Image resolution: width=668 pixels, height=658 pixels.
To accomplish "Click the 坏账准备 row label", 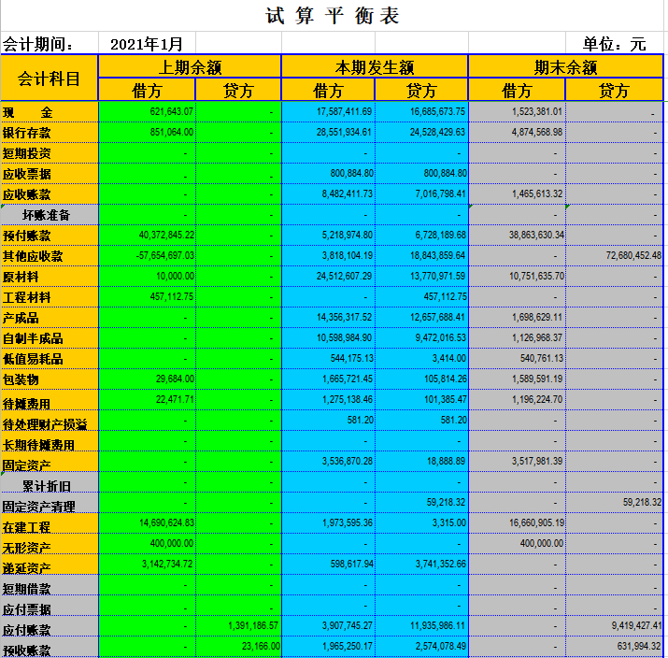I will click(x=50, y=215).
